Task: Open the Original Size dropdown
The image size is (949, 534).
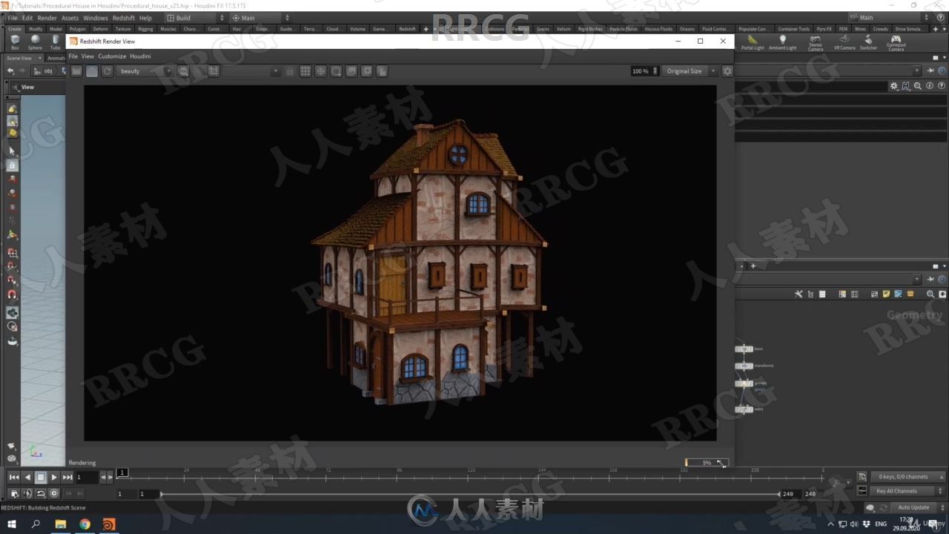Action: tap(690, 71)
